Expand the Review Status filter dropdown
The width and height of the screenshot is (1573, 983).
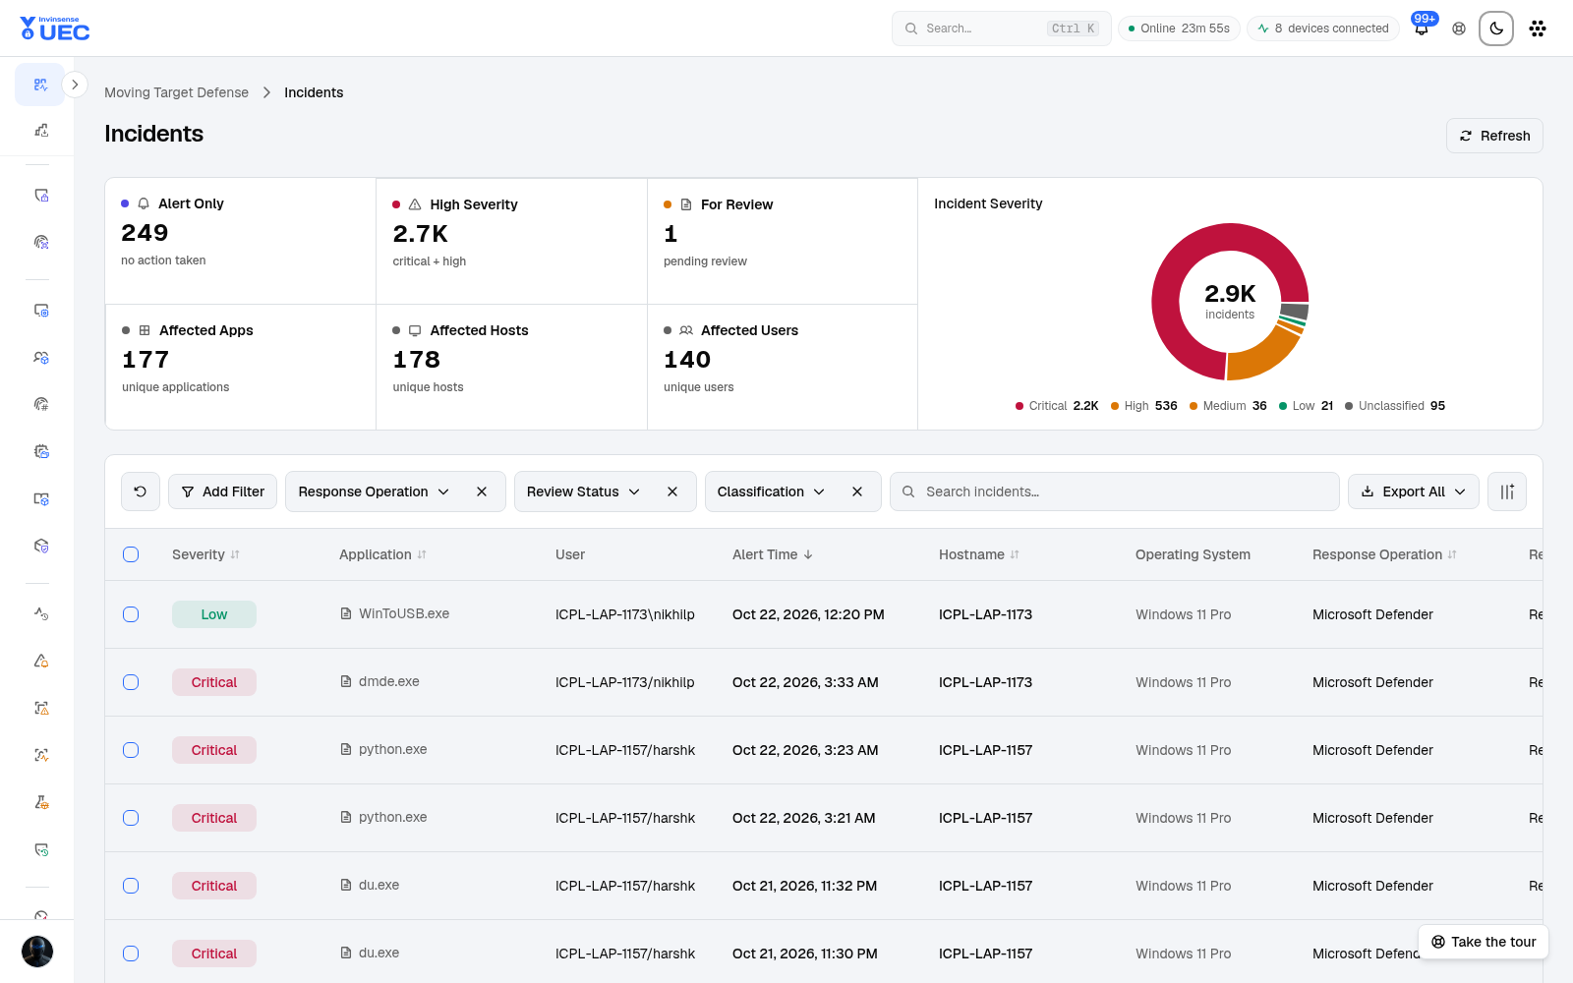(584, 491)
